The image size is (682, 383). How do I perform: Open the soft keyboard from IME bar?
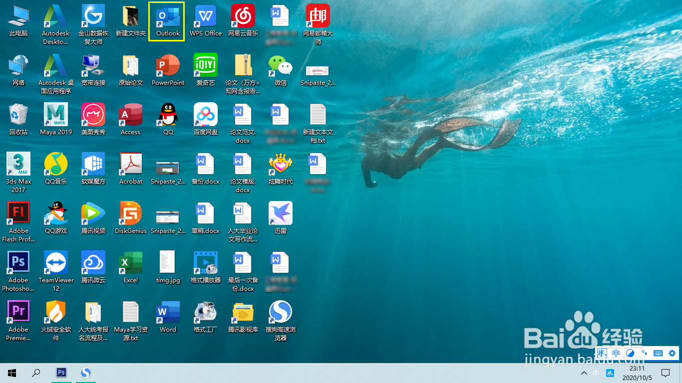tap(658, 353)
